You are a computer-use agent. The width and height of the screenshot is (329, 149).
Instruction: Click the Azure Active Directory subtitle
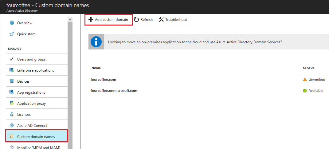click(22, 10)
